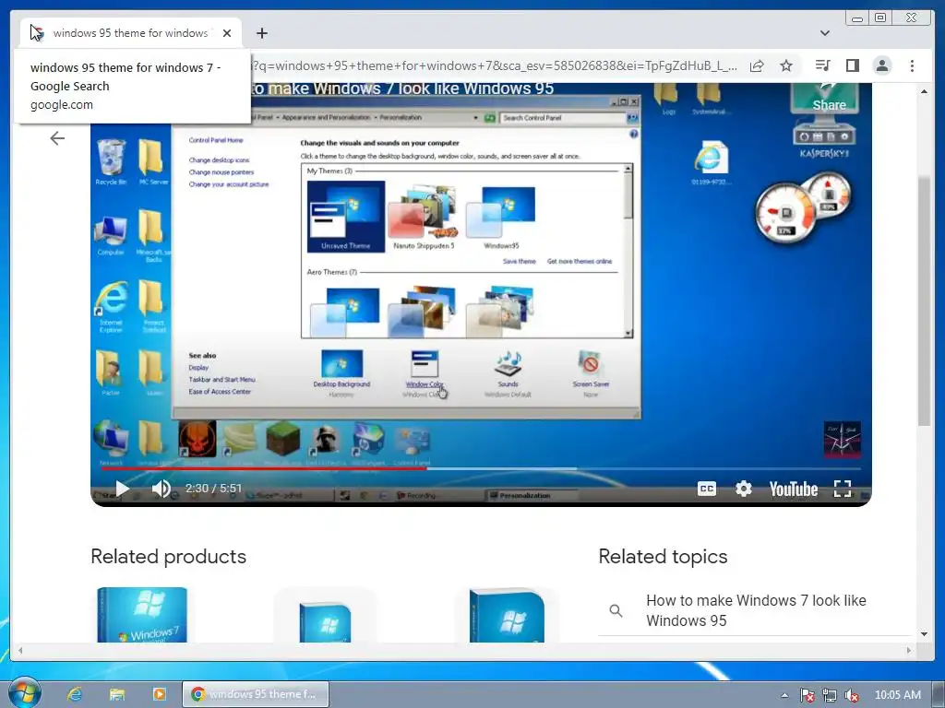This screenshot has width=945, height=708.
Task: Go back using the left arrow icon
Action: click(57, 138)
